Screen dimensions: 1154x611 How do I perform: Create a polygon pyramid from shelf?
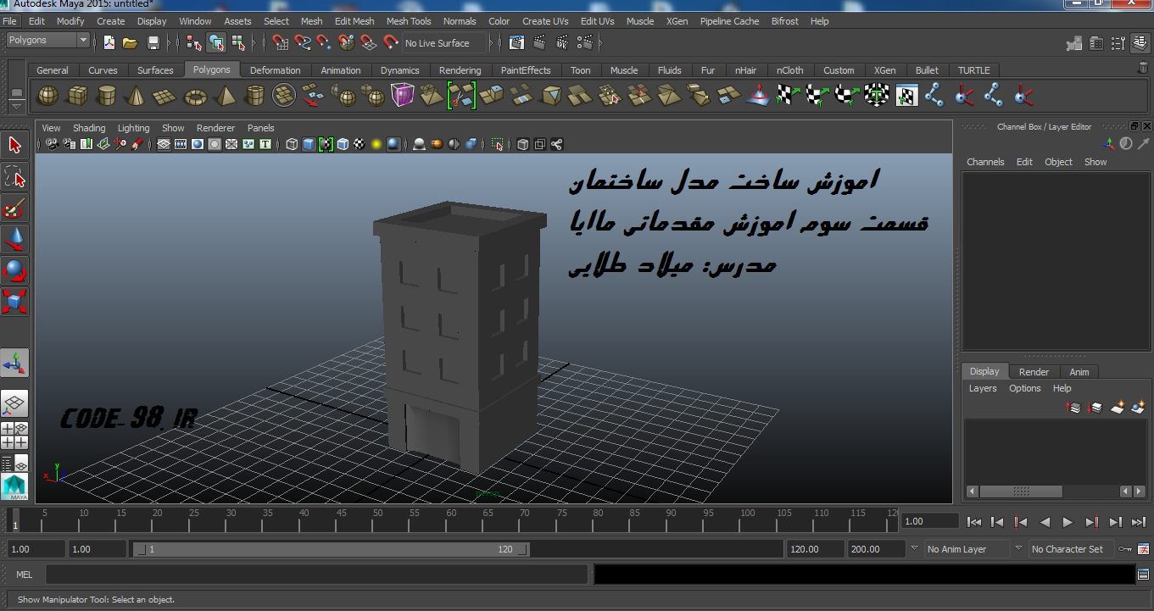226,96
